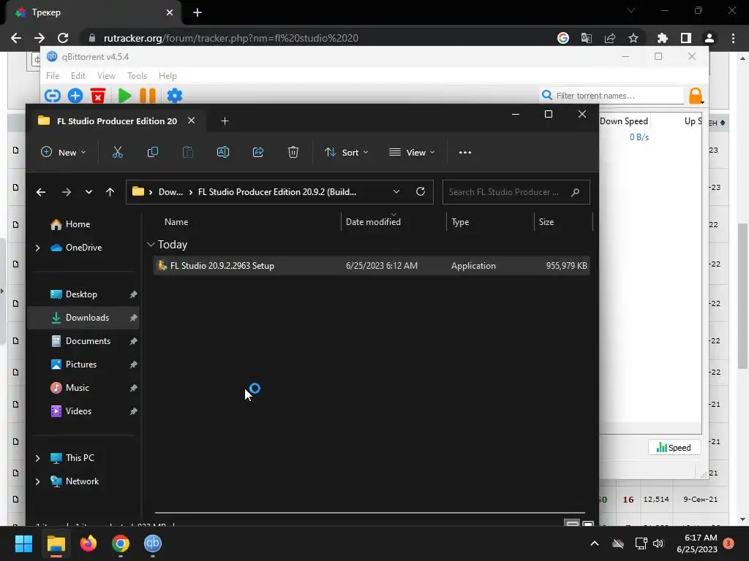Select the FL Studio 20.9.2.2963 Setup file
The height and width of the screenshot is (561, 749).
pos(371,266)
